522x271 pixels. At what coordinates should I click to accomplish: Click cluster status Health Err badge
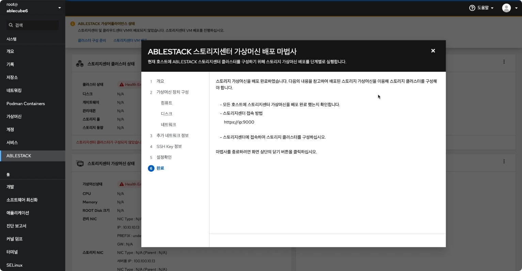click(x=130, y=85)
